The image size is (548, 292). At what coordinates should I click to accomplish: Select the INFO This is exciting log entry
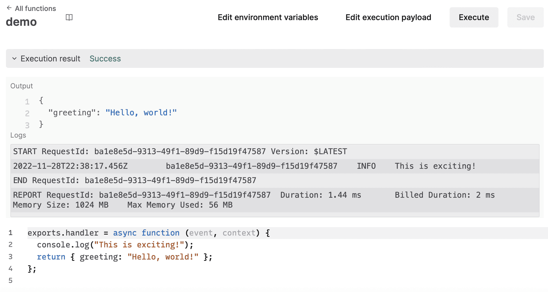point(244,166)
